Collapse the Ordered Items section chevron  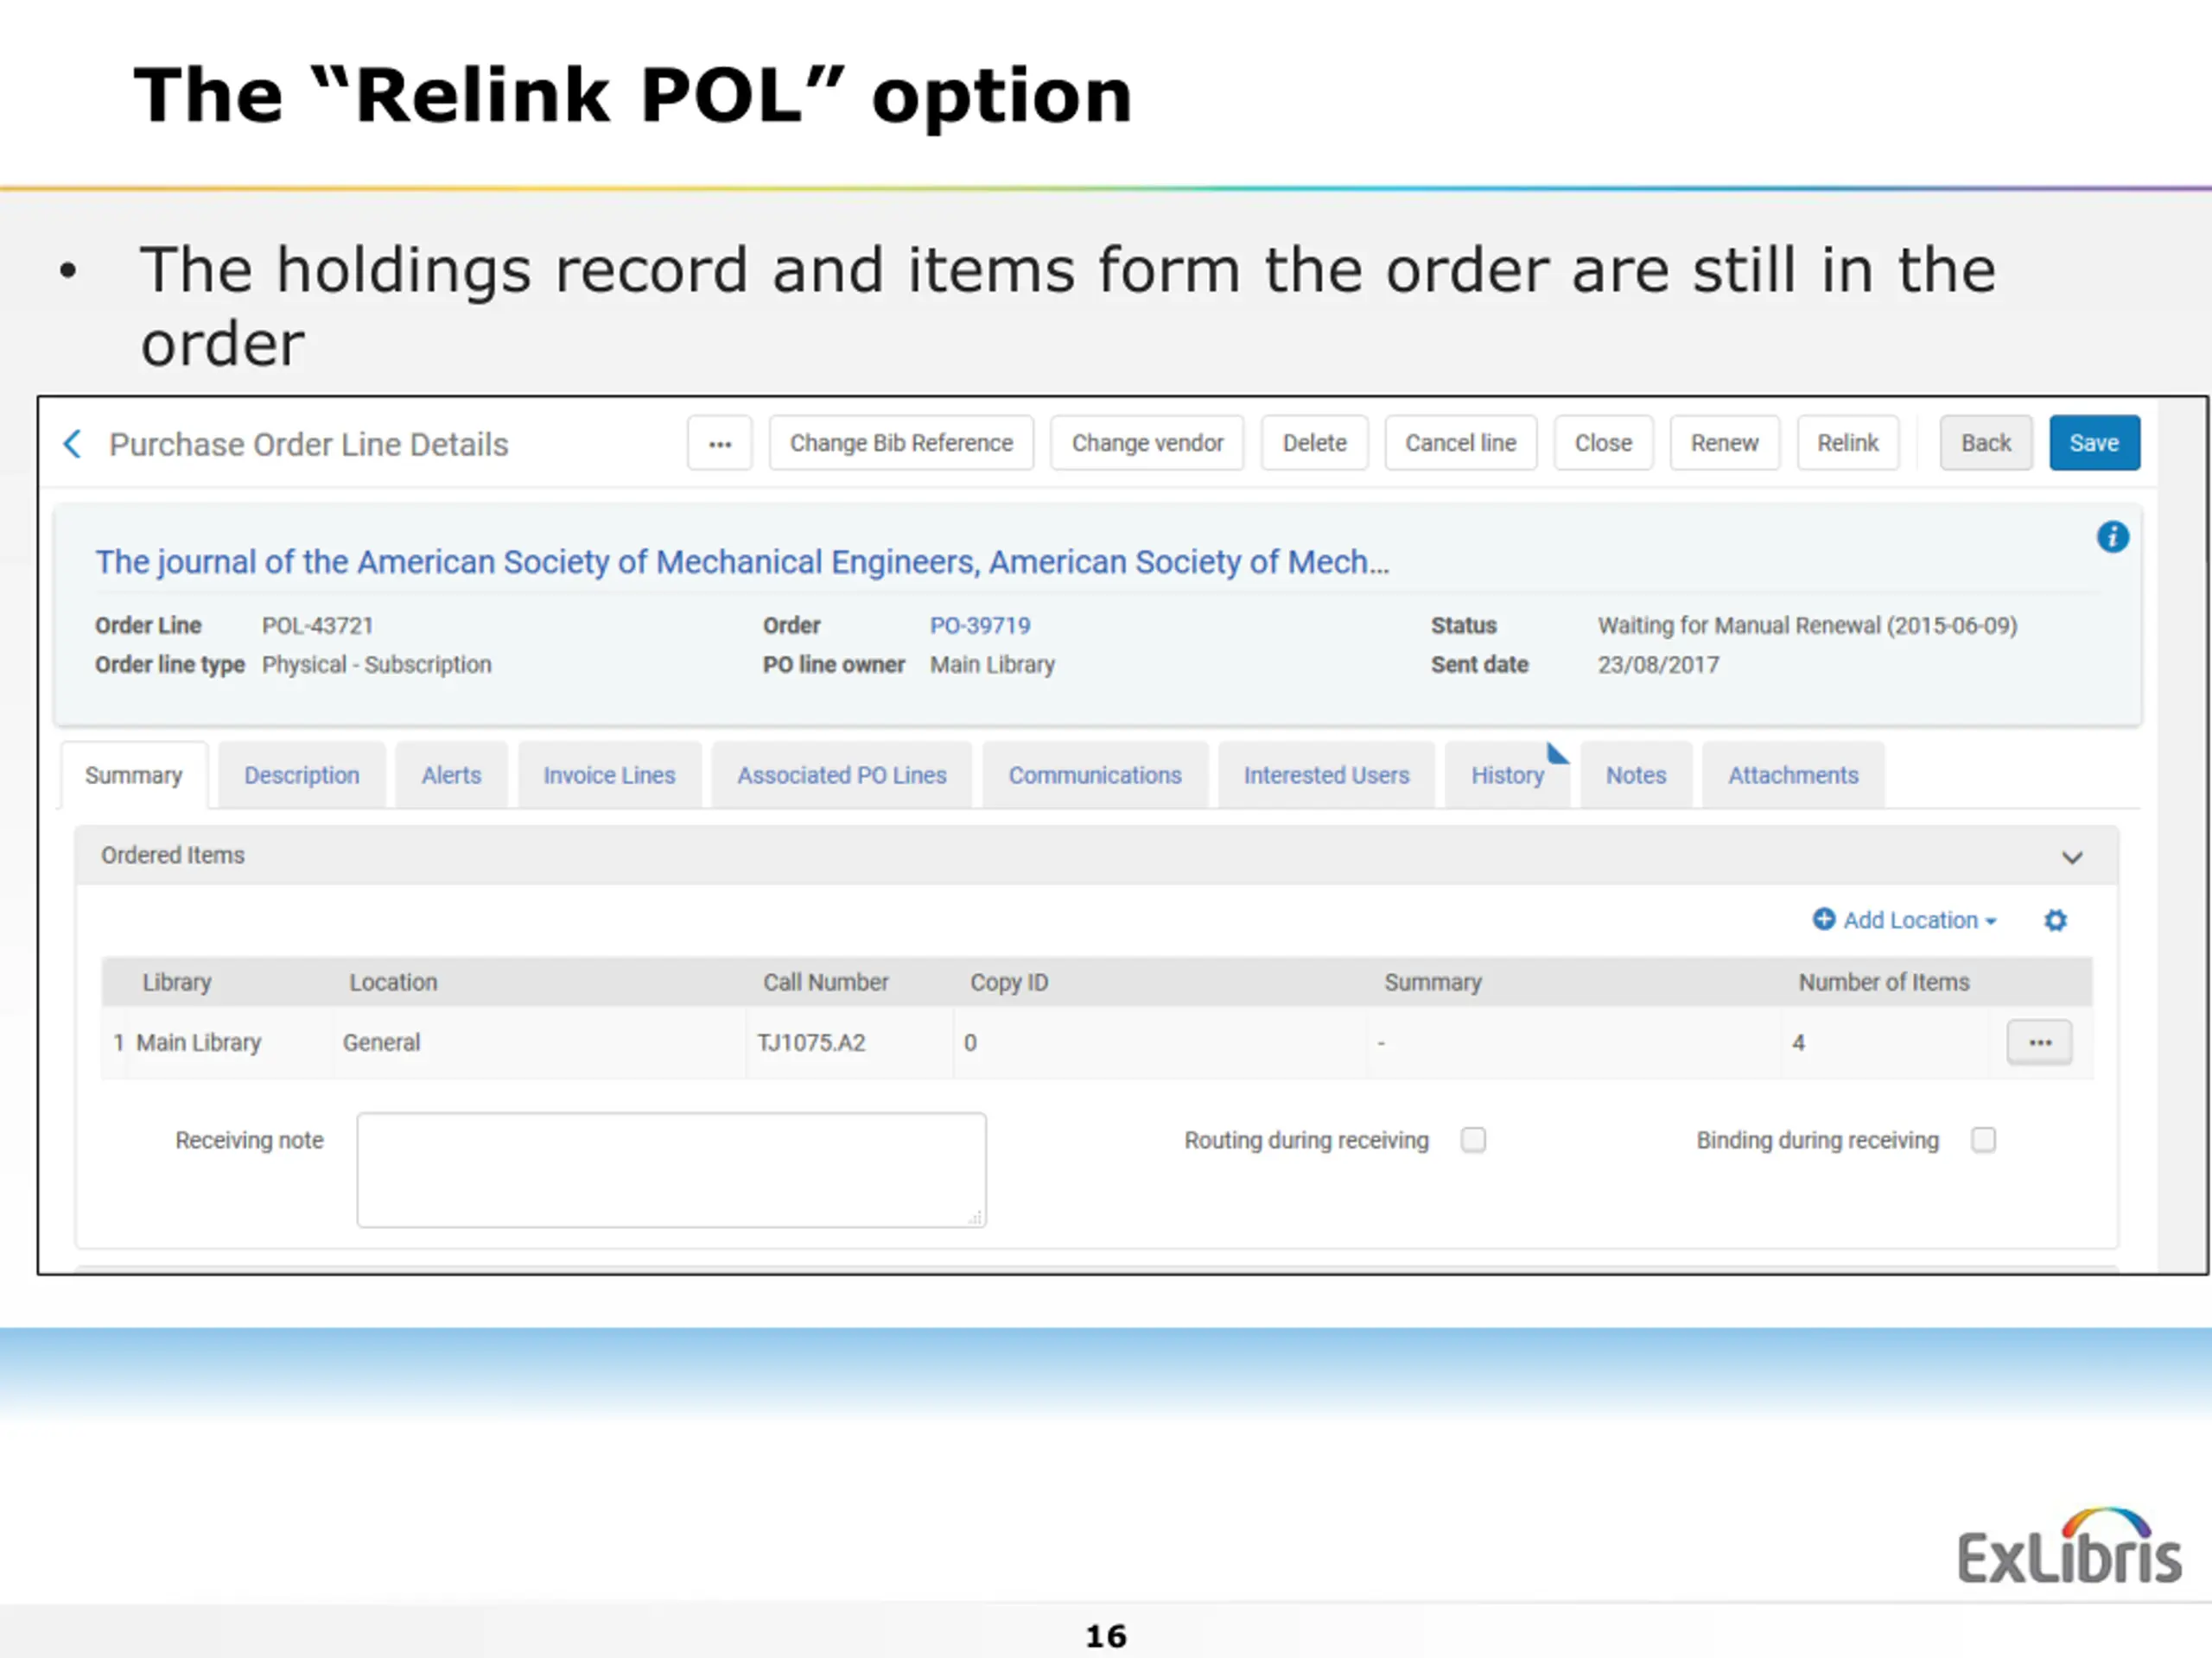pos(2072,857)
